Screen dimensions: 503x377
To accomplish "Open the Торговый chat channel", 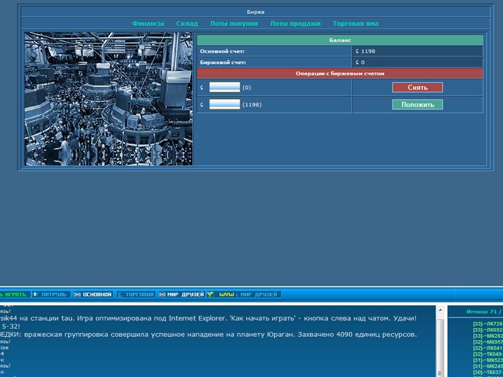I will [136, 294].
